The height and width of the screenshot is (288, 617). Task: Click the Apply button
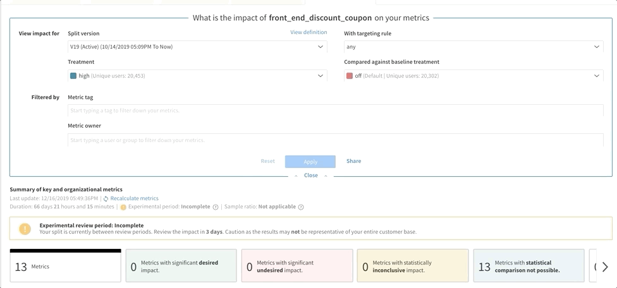point(310,162)
